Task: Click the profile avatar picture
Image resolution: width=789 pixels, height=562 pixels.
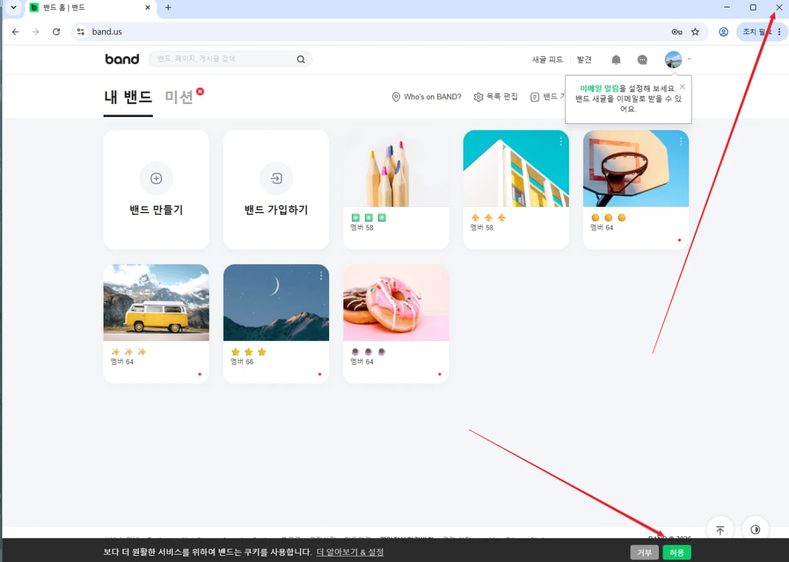Action: coord(674,60)
